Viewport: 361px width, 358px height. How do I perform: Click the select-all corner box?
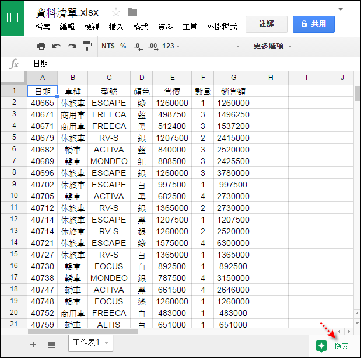(13, 77)
